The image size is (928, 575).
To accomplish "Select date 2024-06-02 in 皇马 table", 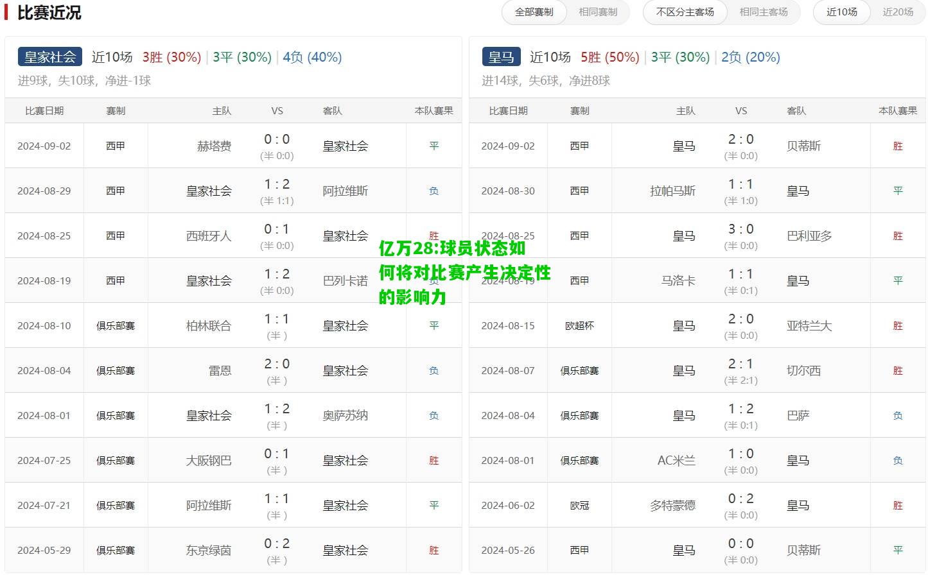I will (x=508, y=506).
